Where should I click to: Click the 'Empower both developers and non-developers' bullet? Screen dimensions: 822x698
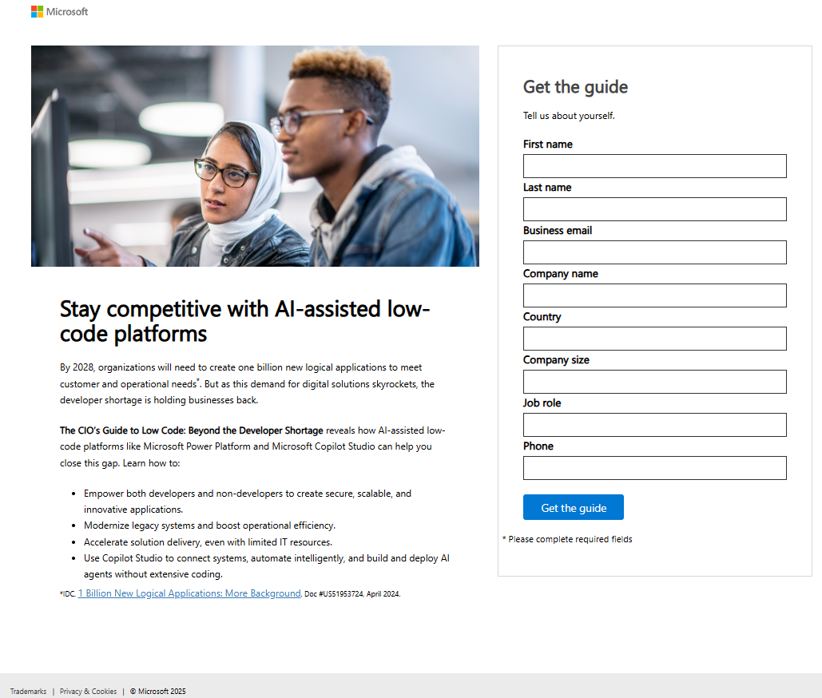click(x=248, y=501)
